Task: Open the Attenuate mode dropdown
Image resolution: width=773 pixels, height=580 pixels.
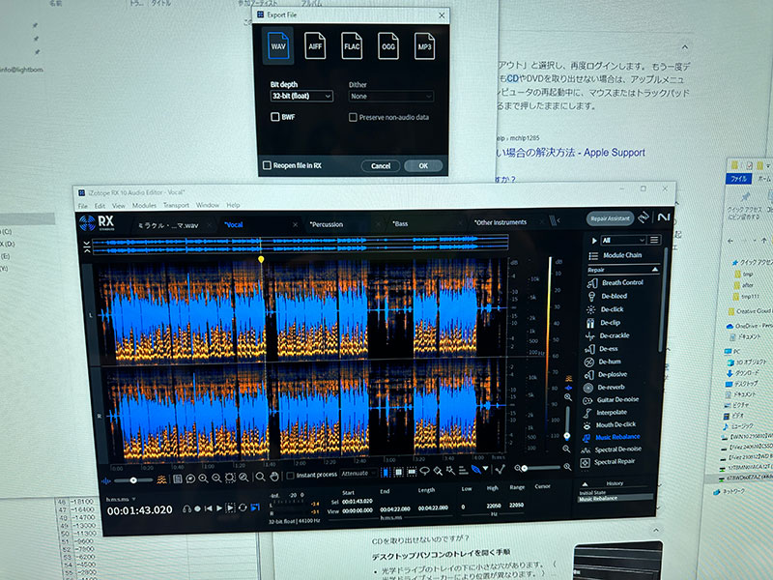Action: click(x=358, y=474)
